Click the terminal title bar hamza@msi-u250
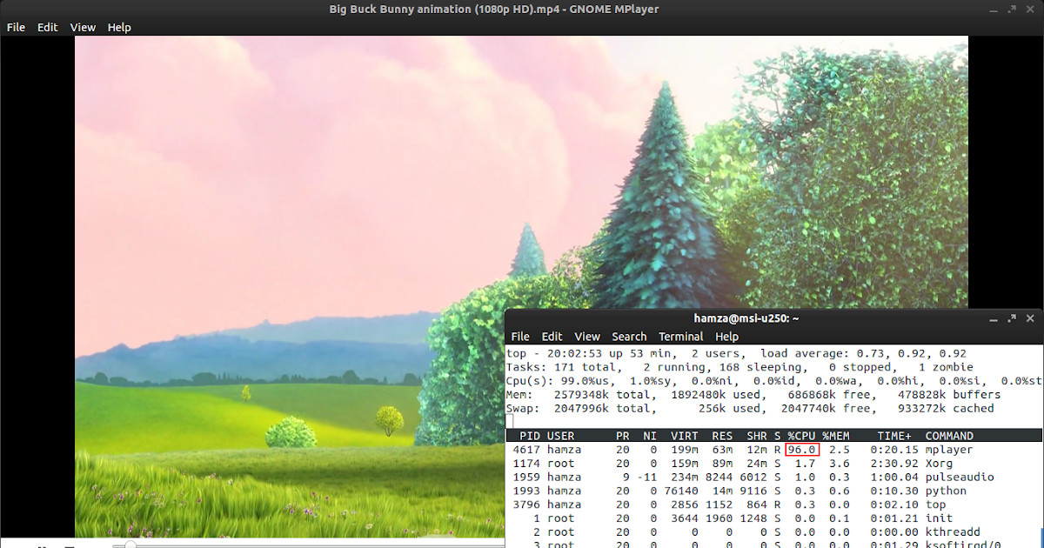This screenshot has width=1044, height=548. click(746, 318)
